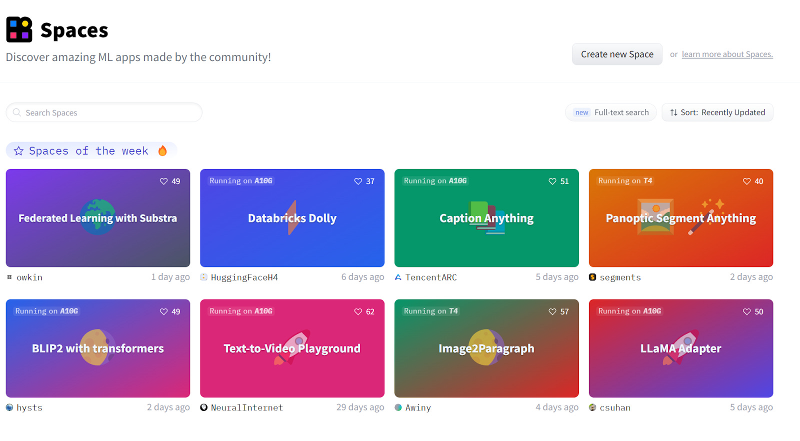
Task: Open the Sort: Recently Updated dropdown
Action: [717, 112]
